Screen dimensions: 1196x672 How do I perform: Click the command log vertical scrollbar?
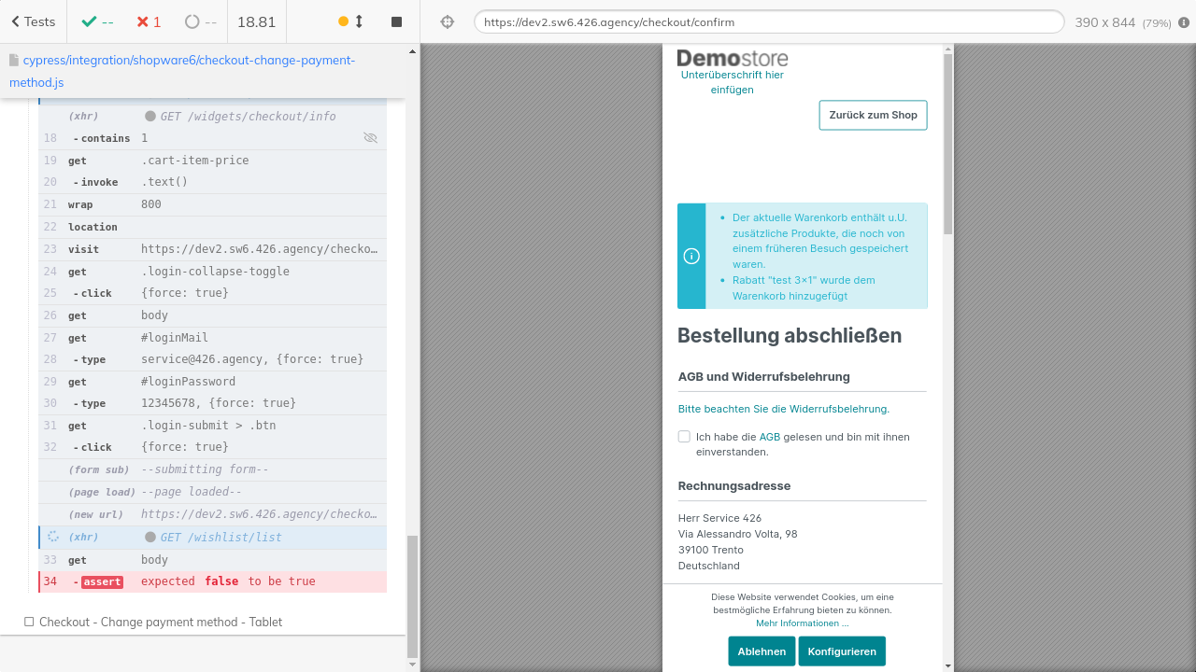(412, 597)
